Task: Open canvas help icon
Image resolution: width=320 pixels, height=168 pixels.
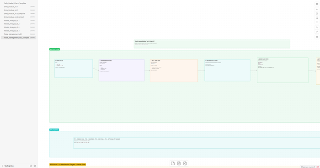Action: point(317,37)
